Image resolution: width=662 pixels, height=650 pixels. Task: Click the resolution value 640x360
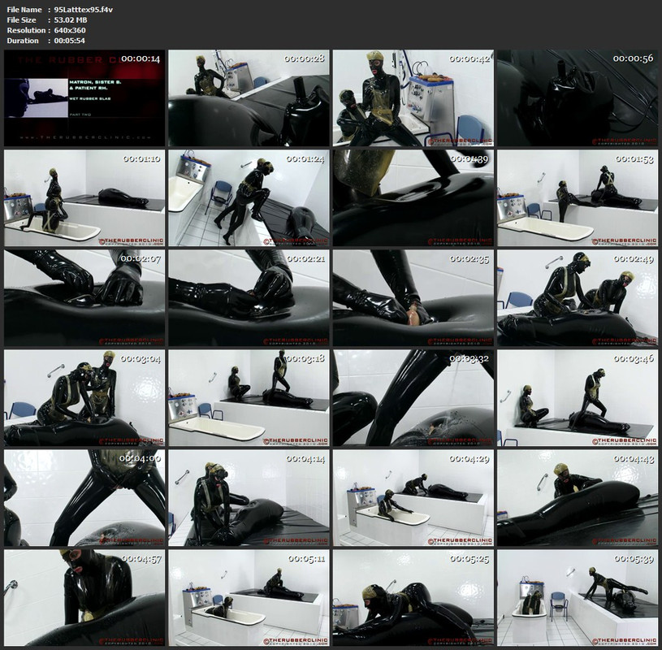(x=70, y=30)
